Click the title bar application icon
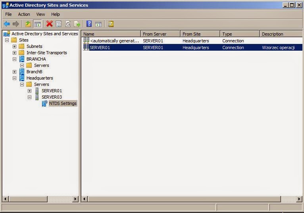Viewport: 304px width, 213px height. click(x=6, y=5)
